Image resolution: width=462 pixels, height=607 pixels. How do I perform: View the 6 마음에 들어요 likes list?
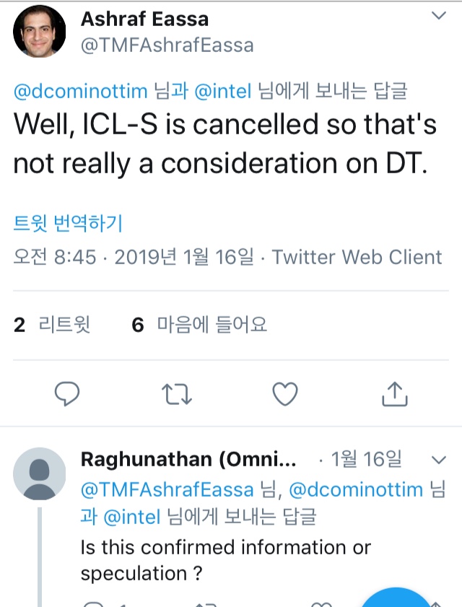(200, 326)
